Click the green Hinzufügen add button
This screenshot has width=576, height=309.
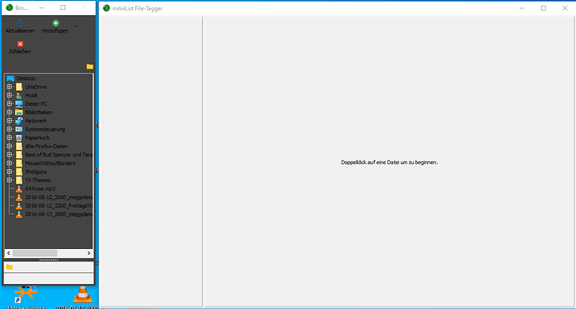[x=55, y=27]
